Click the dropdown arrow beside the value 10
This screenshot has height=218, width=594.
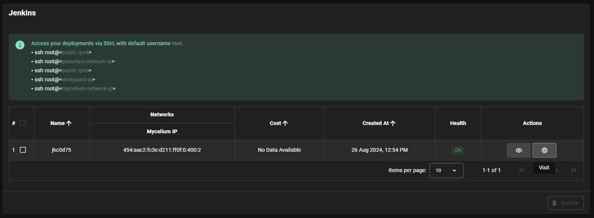[x=454, y=171]
